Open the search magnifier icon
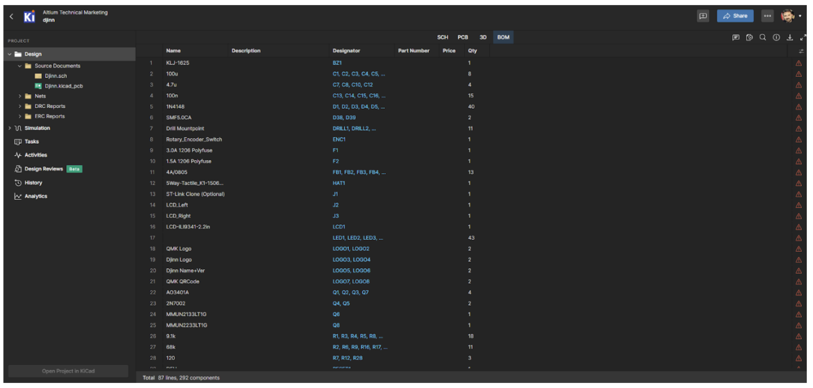 (762, 37)
